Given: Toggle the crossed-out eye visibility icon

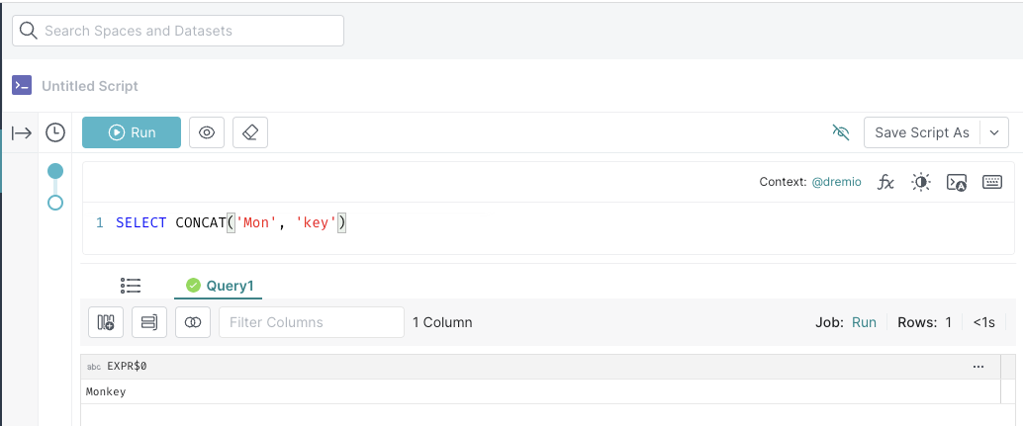Looking at the screenshot, I should coord(841,132).
